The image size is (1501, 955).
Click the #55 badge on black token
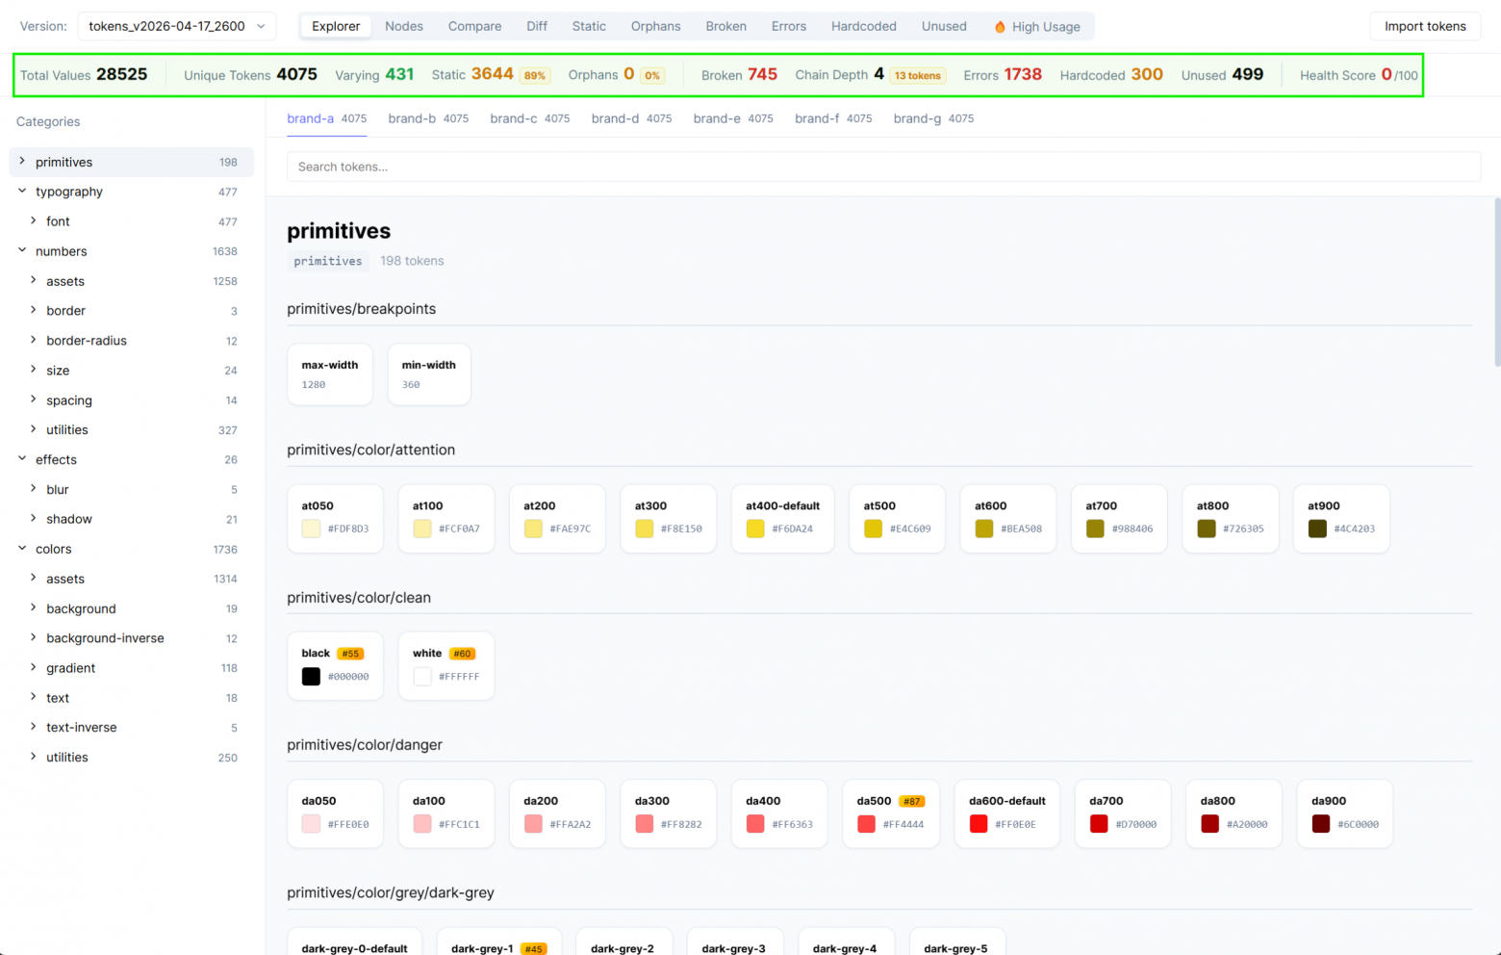coord(351,653)
